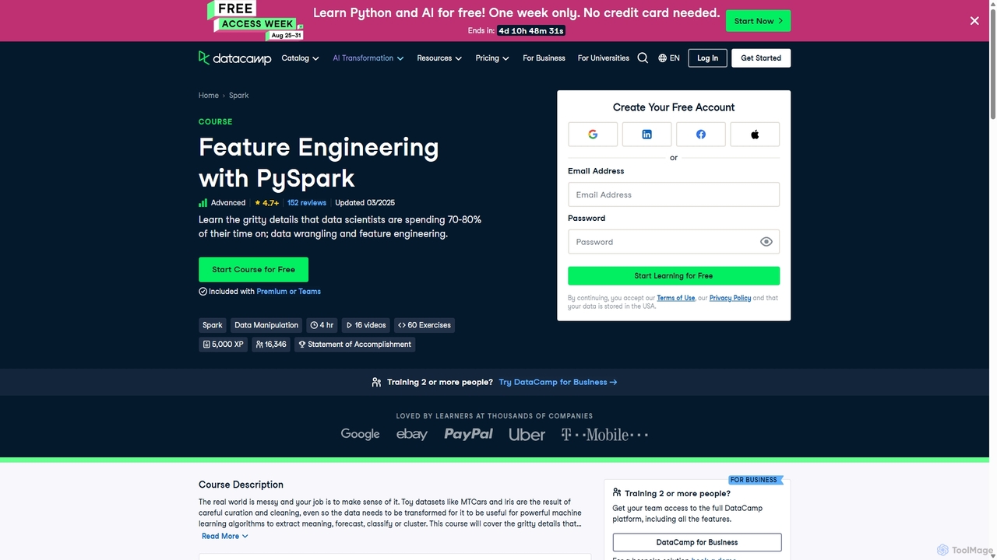This screenshot has height=560, width=997.
Task: Click the FOR BUSINESS ribbon tag
Action: (x=755, y=480)
